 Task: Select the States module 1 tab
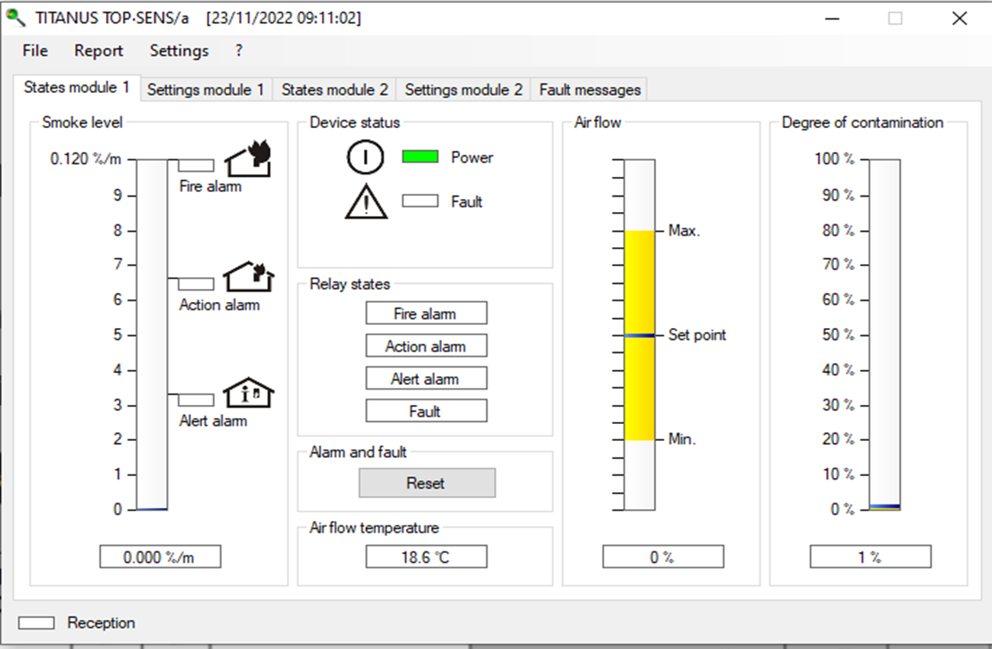[76, 87]
